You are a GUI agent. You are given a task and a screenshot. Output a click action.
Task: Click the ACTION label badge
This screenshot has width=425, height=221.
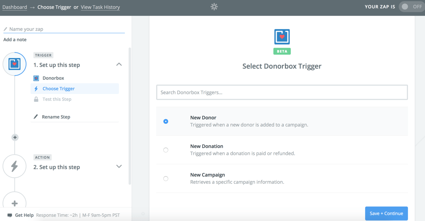coord(43,157)
